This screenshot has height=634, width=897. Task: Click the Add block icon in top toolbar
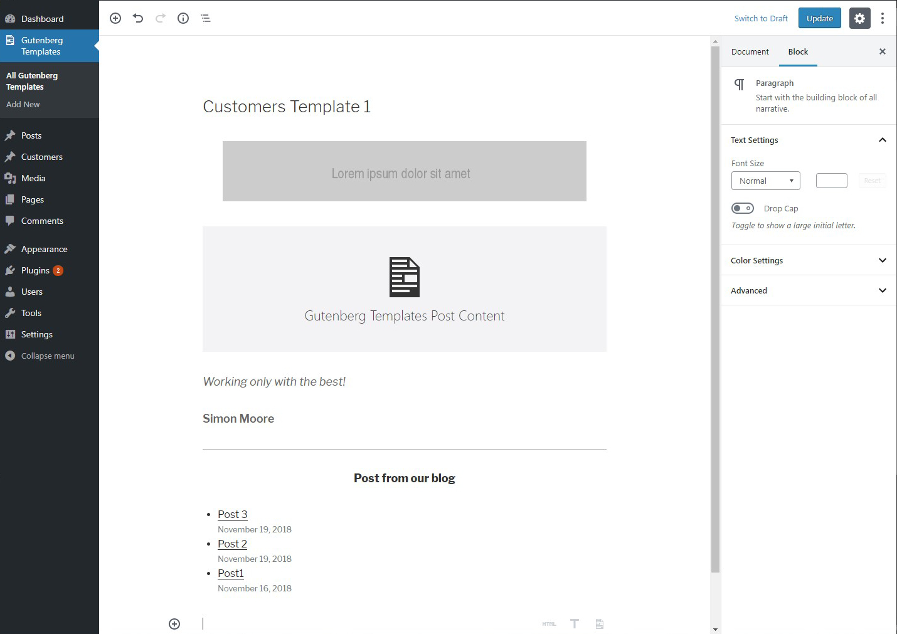click(115, 18)
